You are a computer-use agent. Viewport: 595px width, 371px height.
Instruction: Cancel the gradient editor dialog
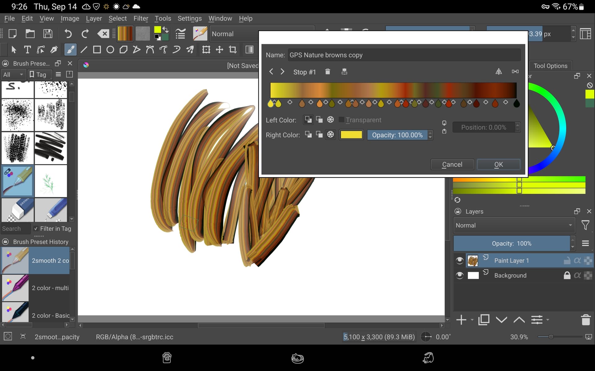pos(452,164)
